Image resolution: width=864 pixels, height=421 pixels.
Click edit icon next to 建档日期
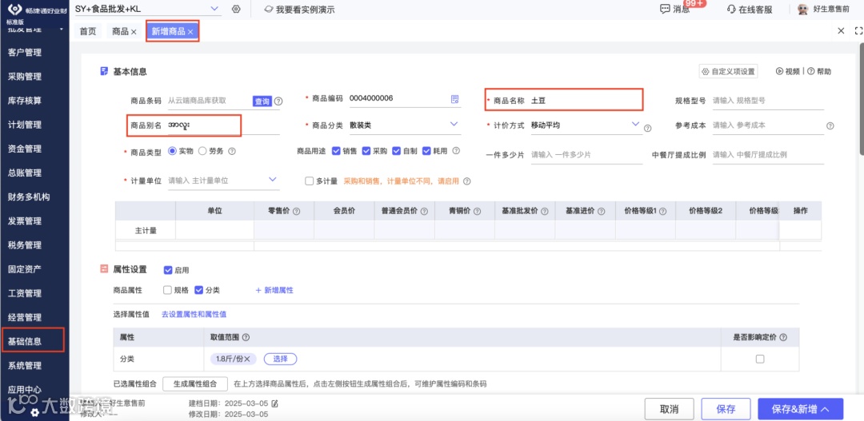(275, 403)
